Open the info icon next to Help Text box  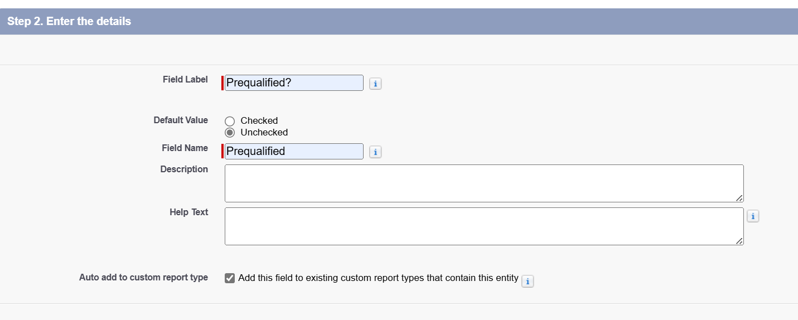pyautogui.click(x=753, y=216)
